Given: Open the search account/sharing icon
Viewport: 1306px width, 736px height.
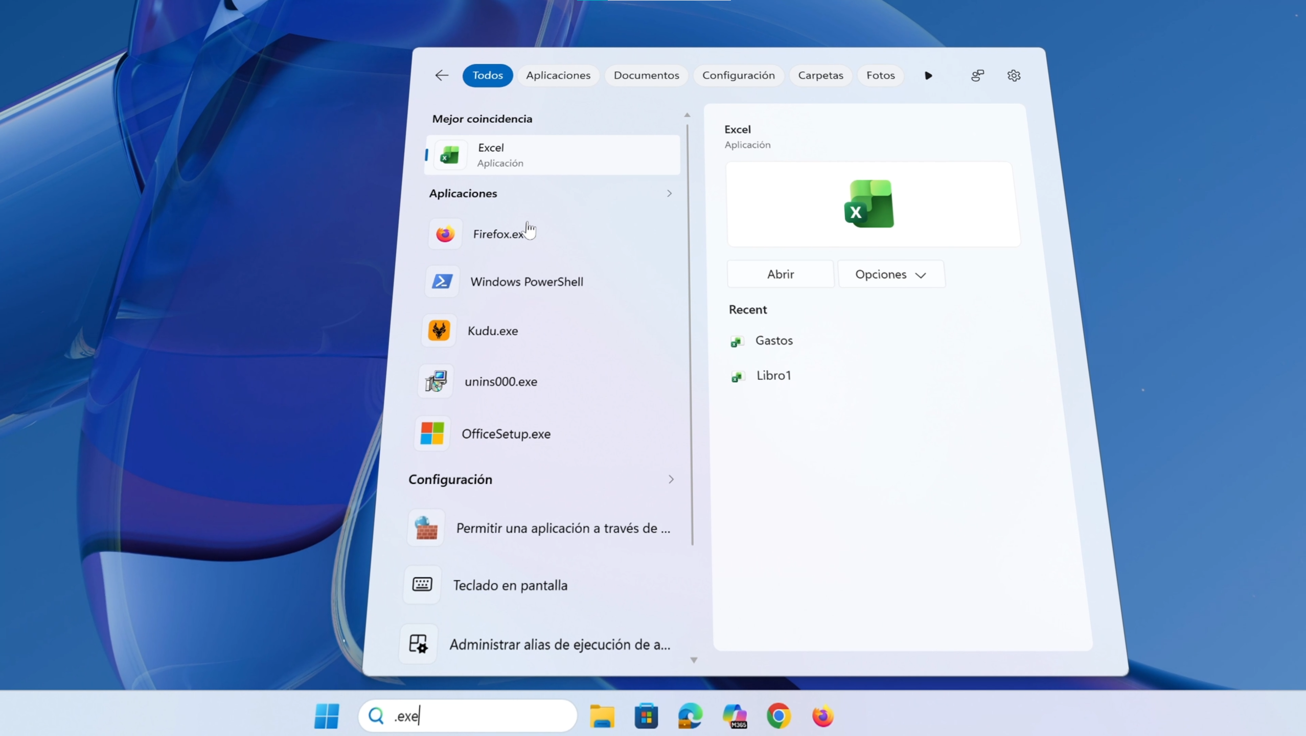Looking at the screenshot, I should click(x=977, y=76).
